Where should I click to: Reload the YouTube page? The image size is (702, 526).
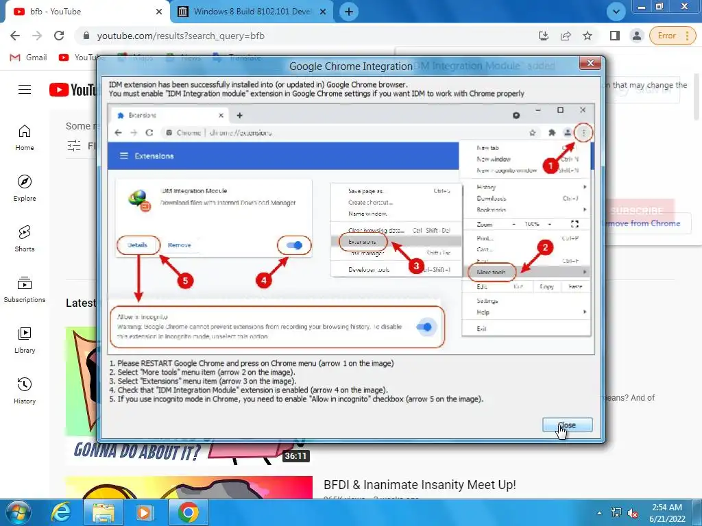click(59, 36)
